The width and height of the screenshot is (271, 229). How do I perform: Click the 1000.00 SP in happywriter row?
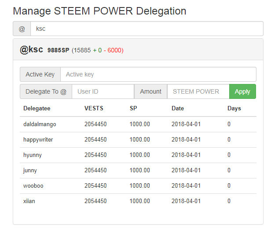click(139, 139)
